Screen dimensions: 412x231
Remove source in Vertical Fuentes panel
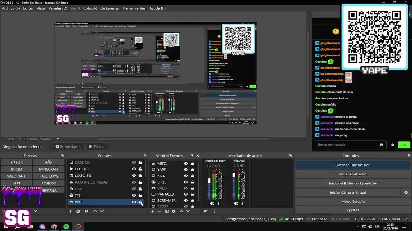coord(159,211)
